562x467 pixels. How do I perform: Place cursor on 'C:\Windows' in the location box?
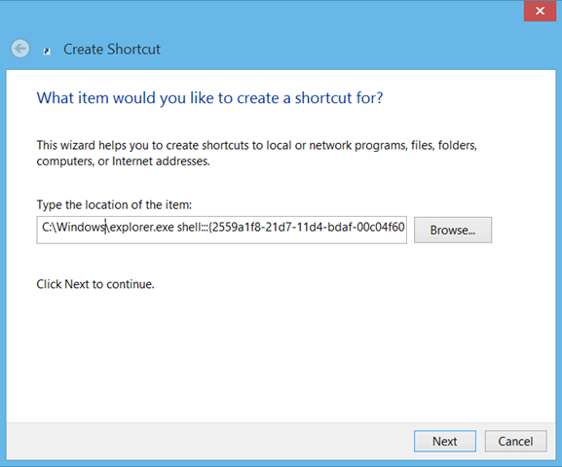point(73,227)
